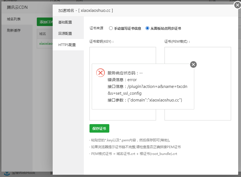Screen dimensions: 241x177
Task: Click the certificate chain incomplete hint
Action: click(x=136, y=147)
